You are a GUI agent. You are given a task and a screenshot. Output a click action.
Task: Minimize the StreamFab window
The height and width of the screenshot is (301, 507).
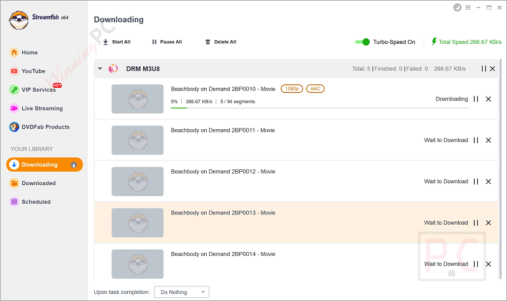[x=478, y=8]
